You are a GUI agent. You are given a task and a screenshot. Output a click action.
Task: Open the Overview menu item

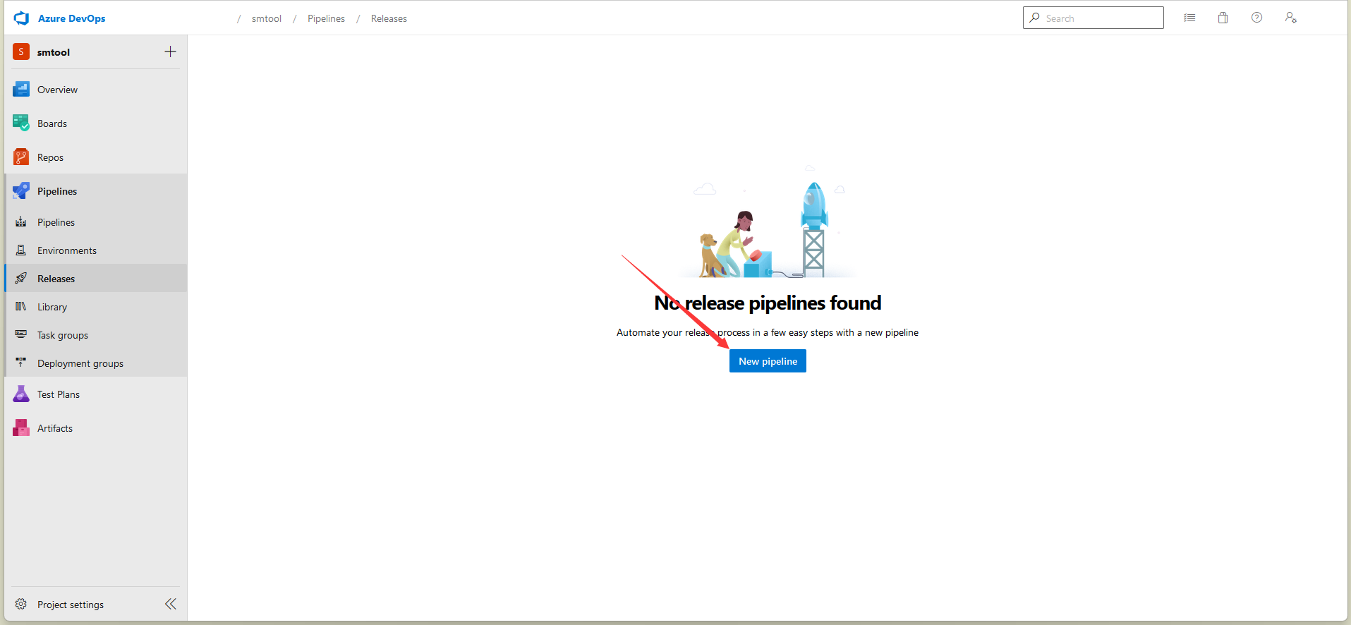[57, 90]
